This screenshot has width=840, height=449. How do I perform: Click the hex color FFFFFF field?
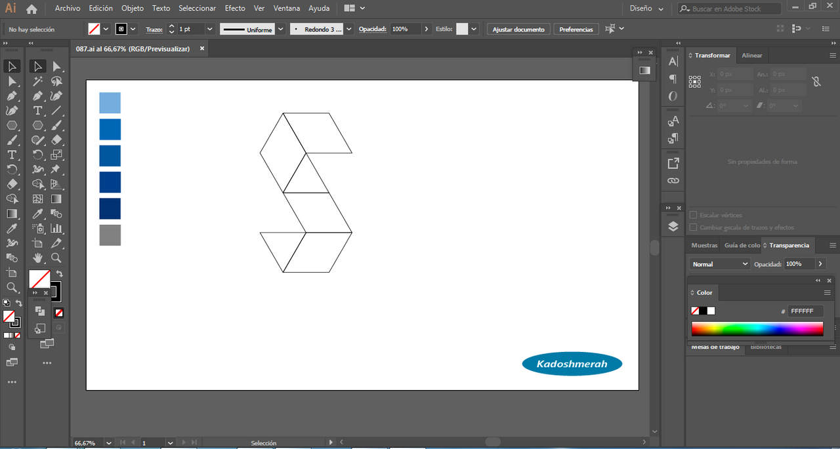click(805, 311)
